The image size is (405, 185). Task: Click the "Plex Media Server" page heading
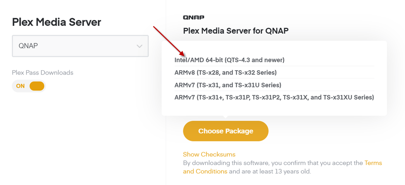[57, 22]
